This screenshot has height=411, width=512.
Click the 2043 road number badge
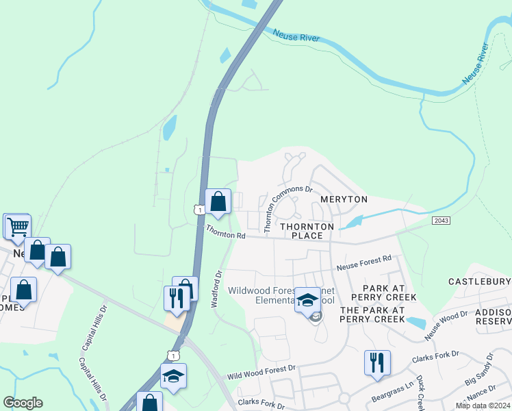(x=441, y=221)
